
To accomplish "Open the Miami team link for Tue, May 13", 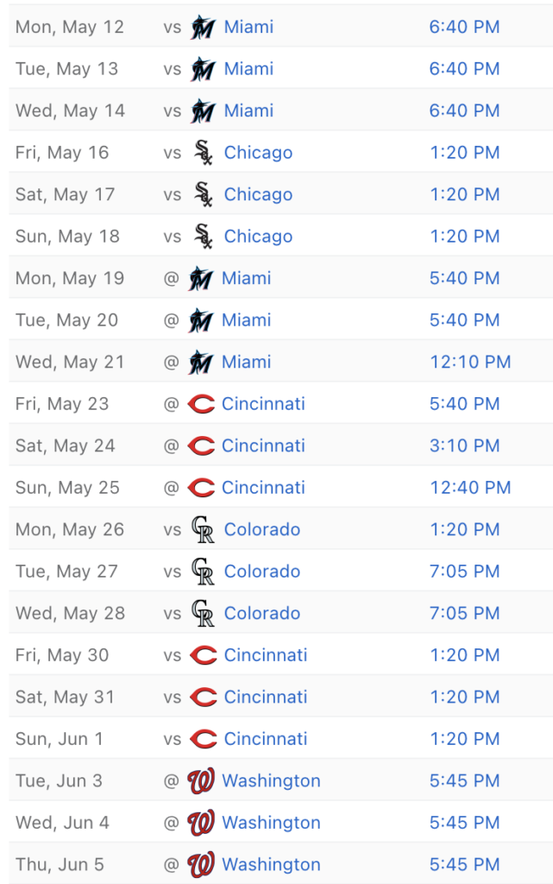I will [x=249, y=69].
